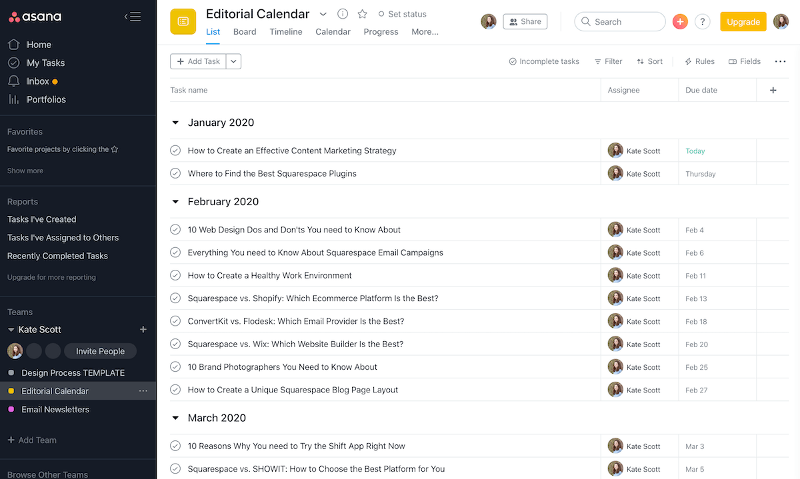Image resolution: width=800 pixels, height=479 pixels.
Task: Click Invite People in the sidebar
Action: [100, 351]
